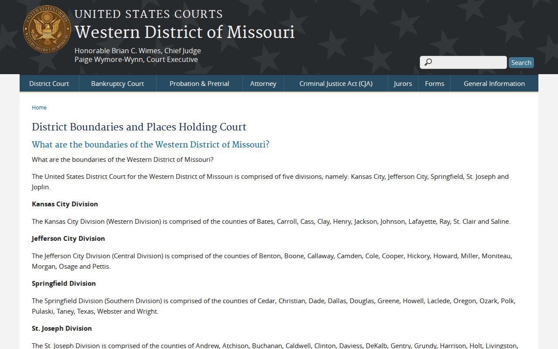Click the District Boundaries and Places Holding Court heading
The width and height of the screenshot is (558, 349).
click(x=139, y=127)
